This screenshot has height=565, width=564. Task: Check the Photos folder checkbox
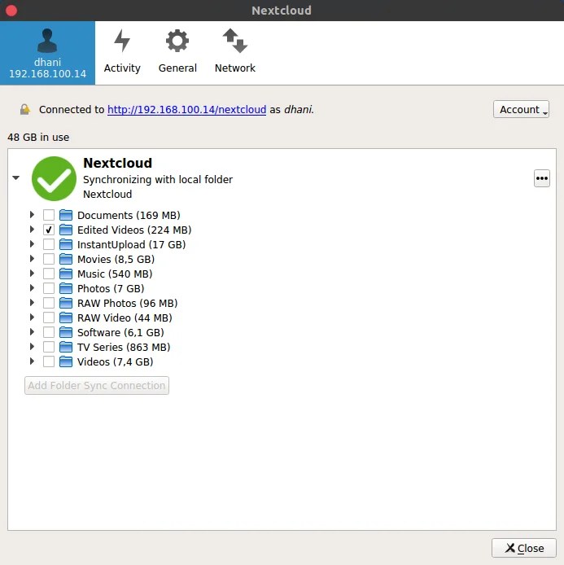[49, 288]
